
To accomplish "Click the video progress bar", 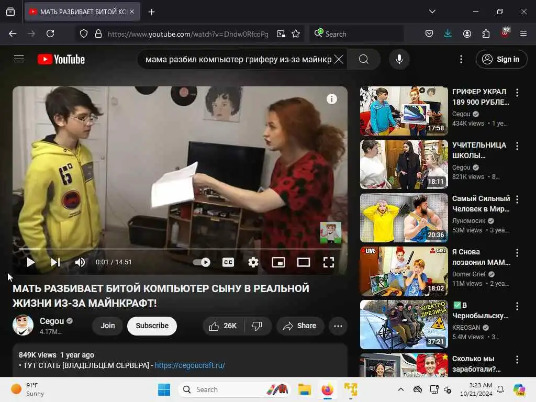I will point(180,249).
